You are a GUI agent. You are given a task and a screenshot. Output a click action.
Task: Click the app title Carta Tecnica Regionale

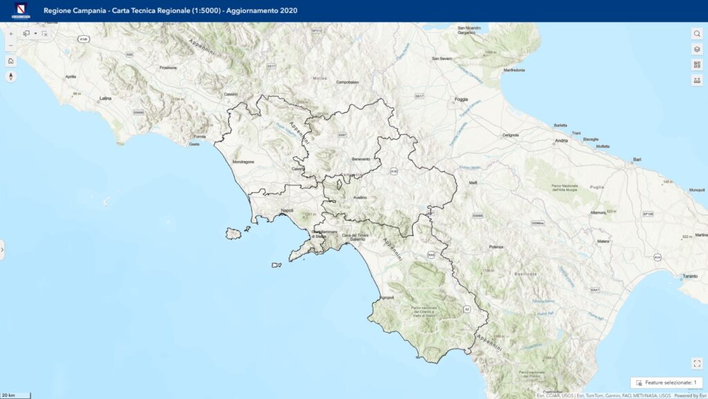pyautogui.click(x=170, y=10)
